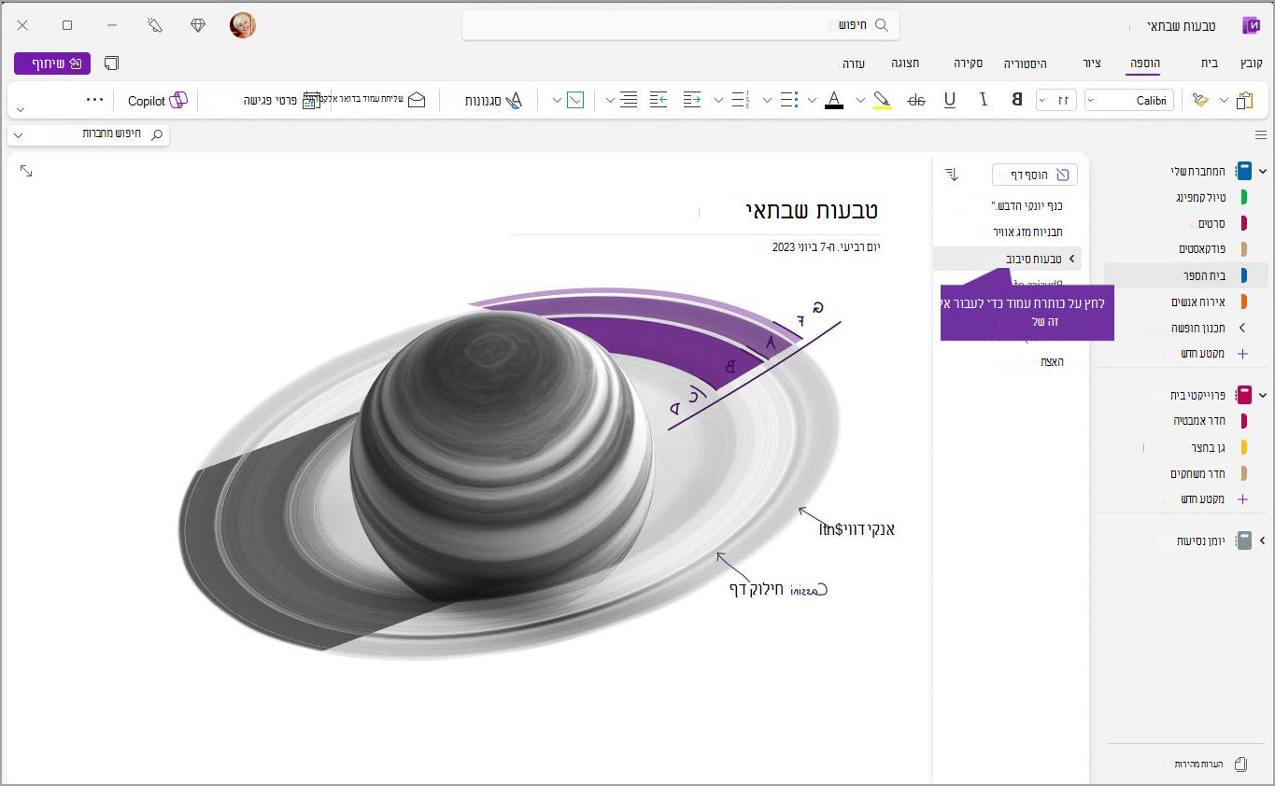Toggle strikethrough formatting
This screenshot has width=1275, height=786.
916,100
